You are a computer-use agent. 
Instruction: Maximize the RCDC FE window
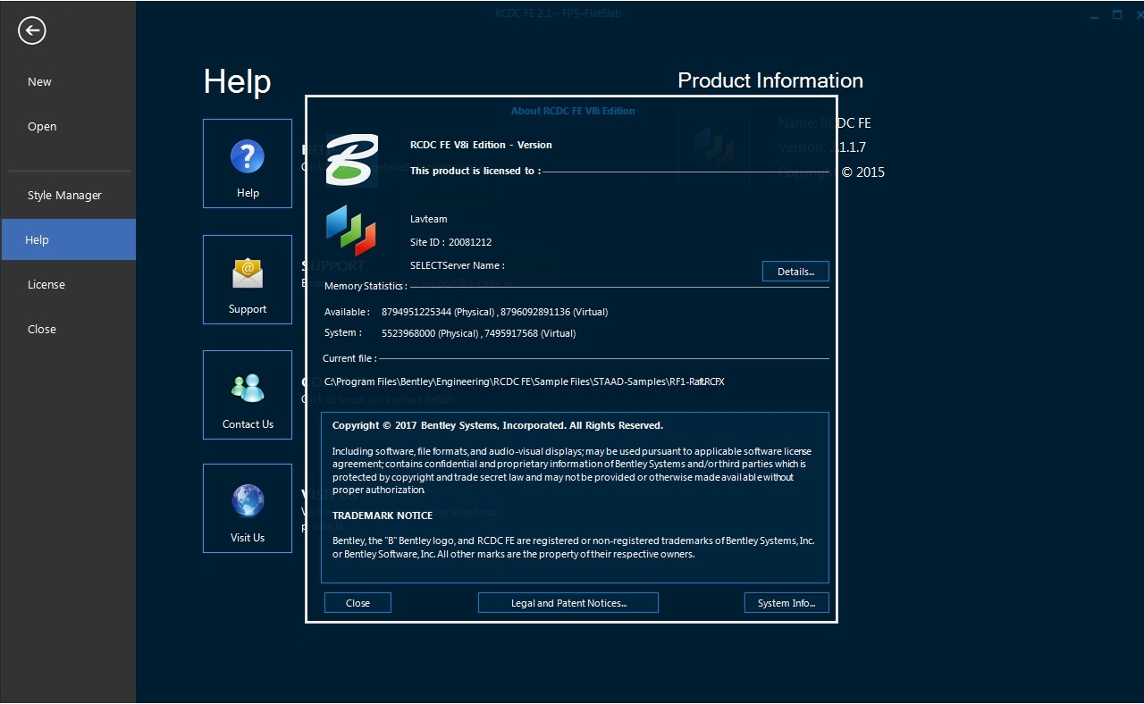tap(1117, 14)
